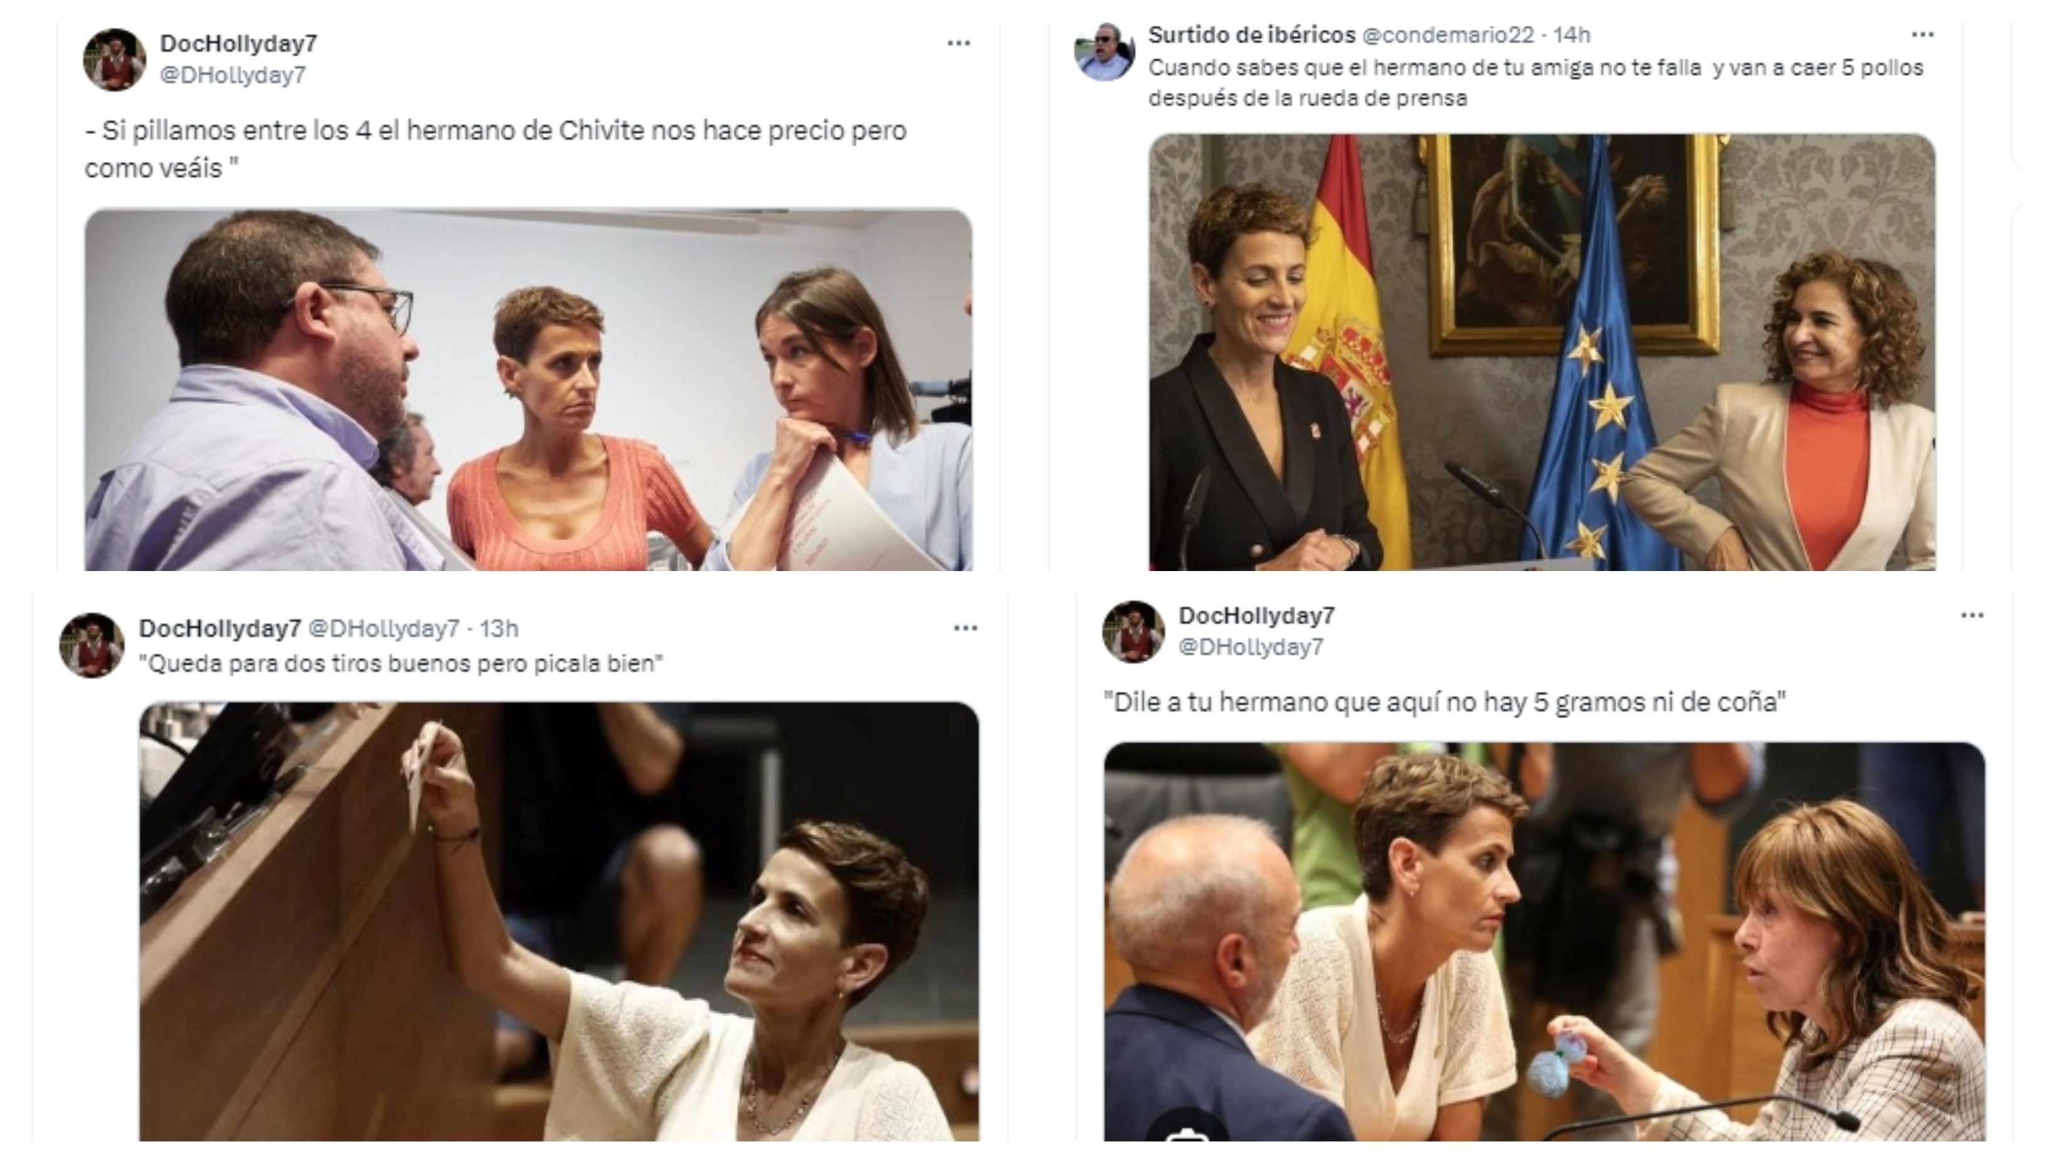The height and width of the screenshot is (1164, 2045).
Task: Open more options on the "Si pillamos" tweet
Action: pyautogui.click(x=958, y=43)
